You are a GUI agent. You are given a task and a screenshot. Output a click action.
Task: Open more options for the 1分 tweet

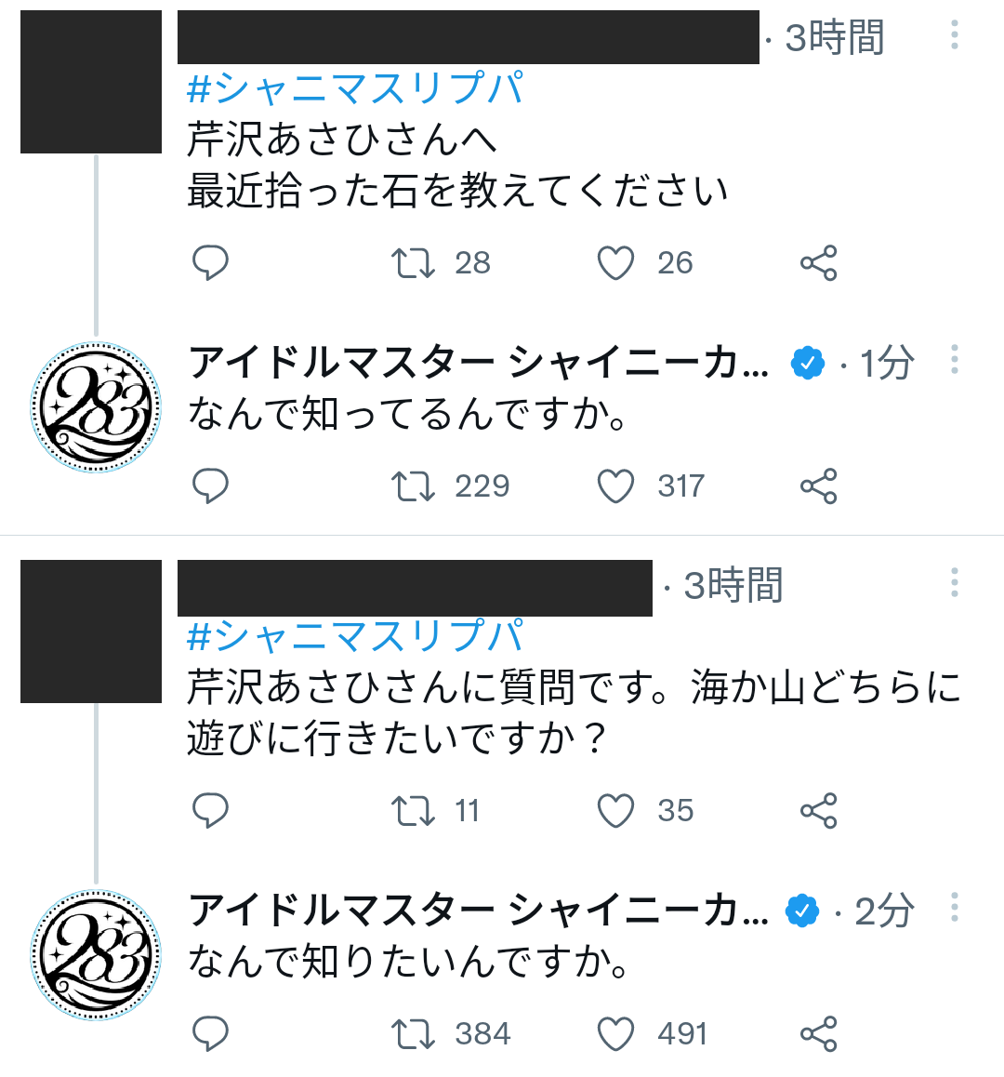pyautogui.click(x=954, y=361)
